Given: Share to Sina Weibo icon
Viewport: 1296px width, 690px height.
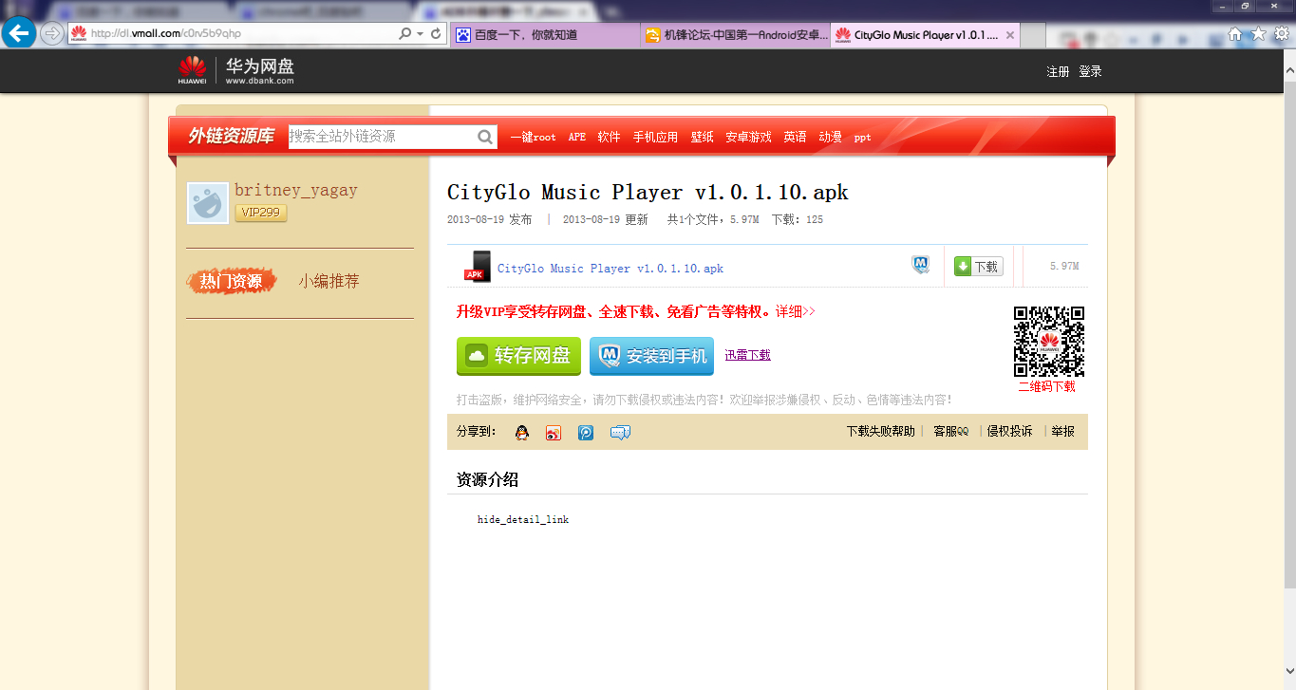Looking at the screenshot, I should coord(554,433).
